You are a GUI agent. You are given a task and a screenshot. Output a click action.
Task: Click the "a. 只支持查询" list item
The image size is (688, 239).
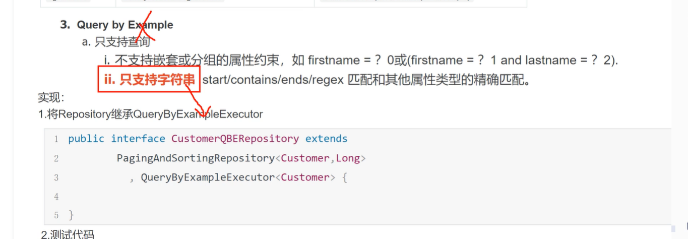116,42
